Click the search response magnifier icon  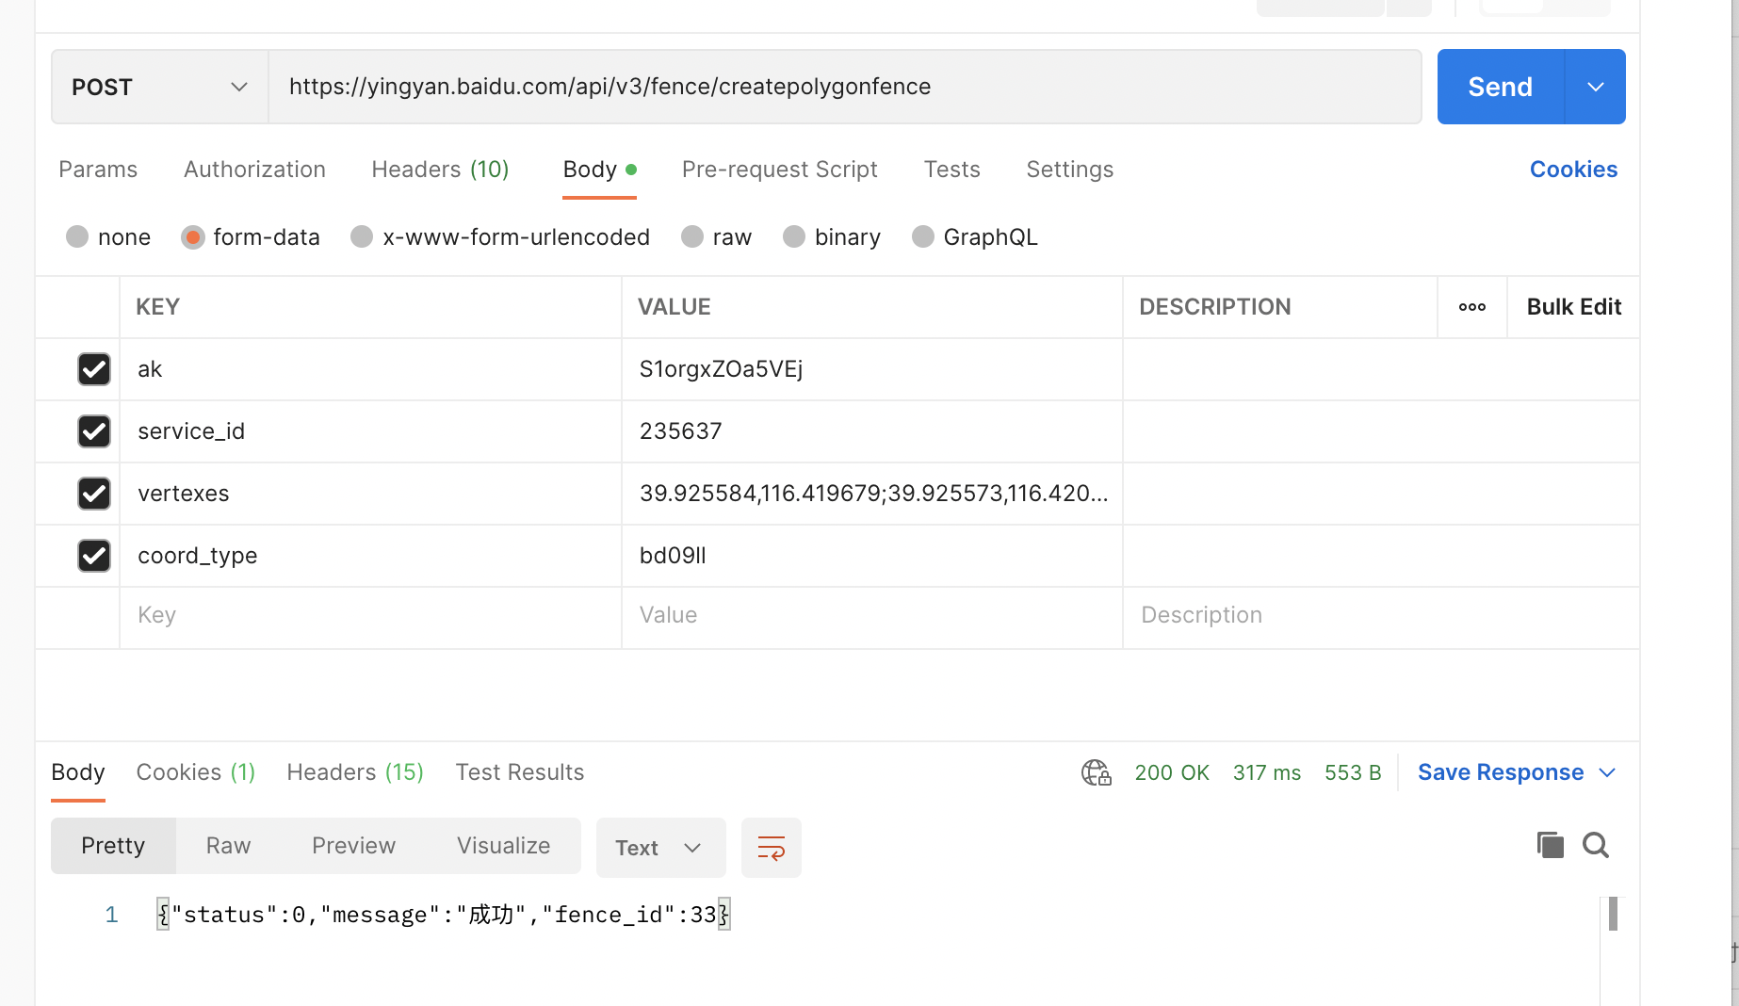(x=1595, y=845)
